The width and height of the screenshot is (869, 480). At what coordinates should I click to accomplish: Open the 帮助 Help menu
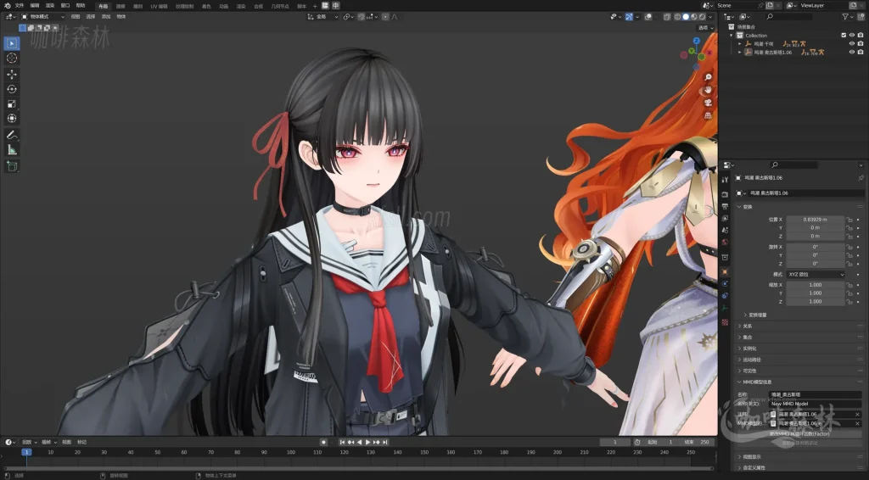(x=81, y=6)
